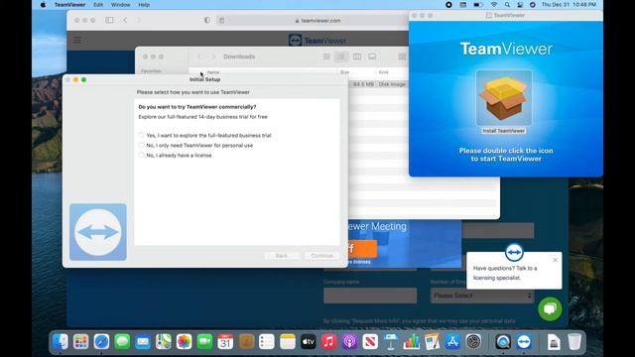Expand the 'Please Select' dropdown on webpage
Viewport: 635px width, 357px height.
(x=482, y=296)
